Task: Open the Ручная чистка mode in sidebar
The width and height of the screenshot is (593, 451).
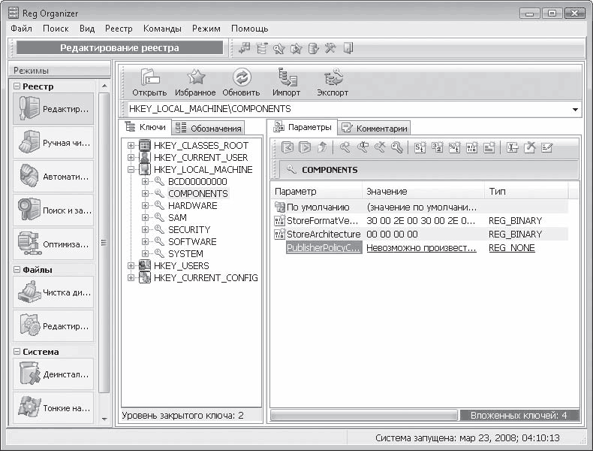Action: pos(53,143)
